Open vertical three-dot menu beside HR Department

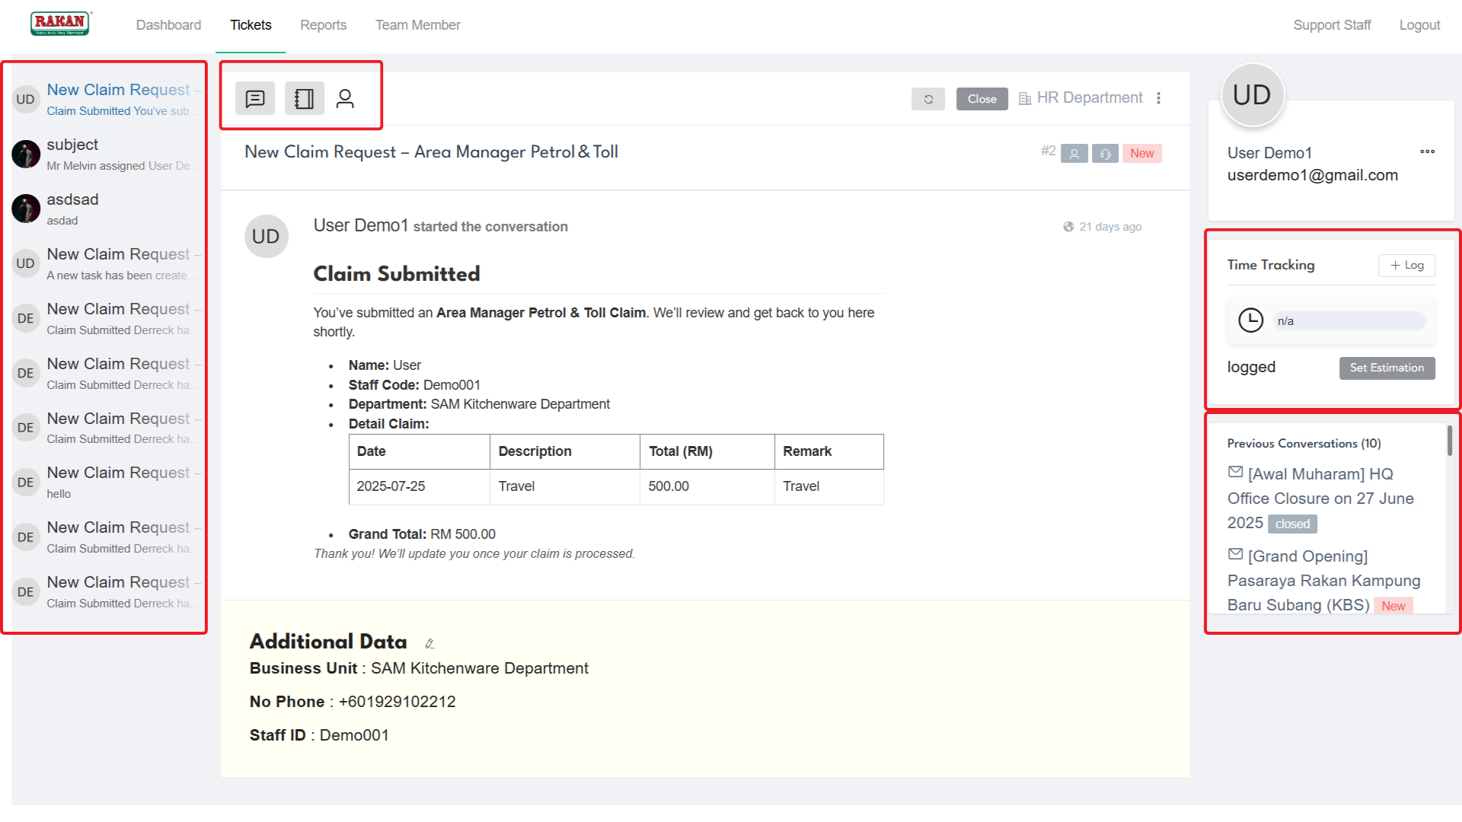tap(1159, 98)
